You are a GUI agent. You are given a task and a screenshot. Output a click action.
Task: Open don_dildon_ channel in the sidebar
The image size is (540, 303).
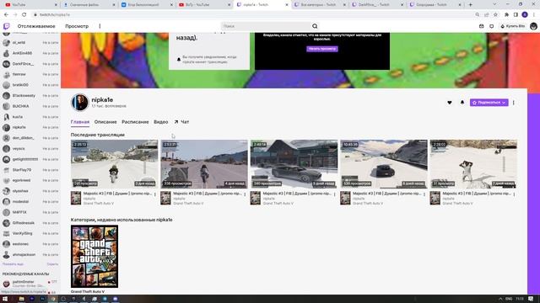[30, 138]
